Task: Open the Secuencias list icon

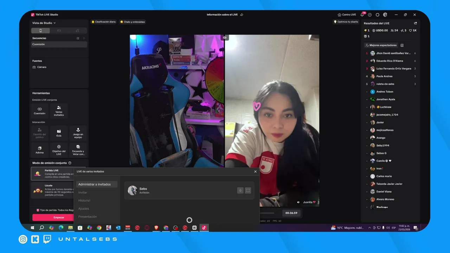Action: pyautogui.click(x=78, y=38)
